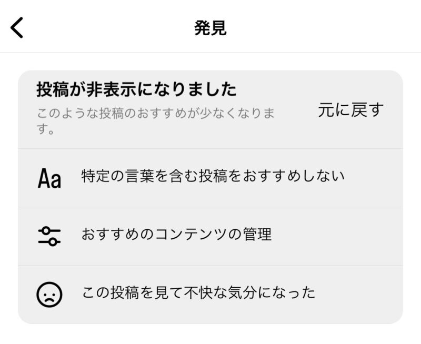Choose the row with the slider controls symbol
Image resolution: width=421 pixels, height=344 pixels.
click(210, 236)
